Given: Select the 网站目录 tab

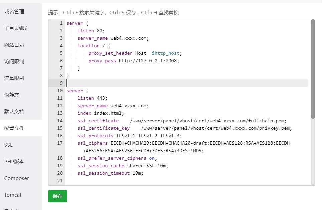Looking at the screenshot, I should coord(14,45).
